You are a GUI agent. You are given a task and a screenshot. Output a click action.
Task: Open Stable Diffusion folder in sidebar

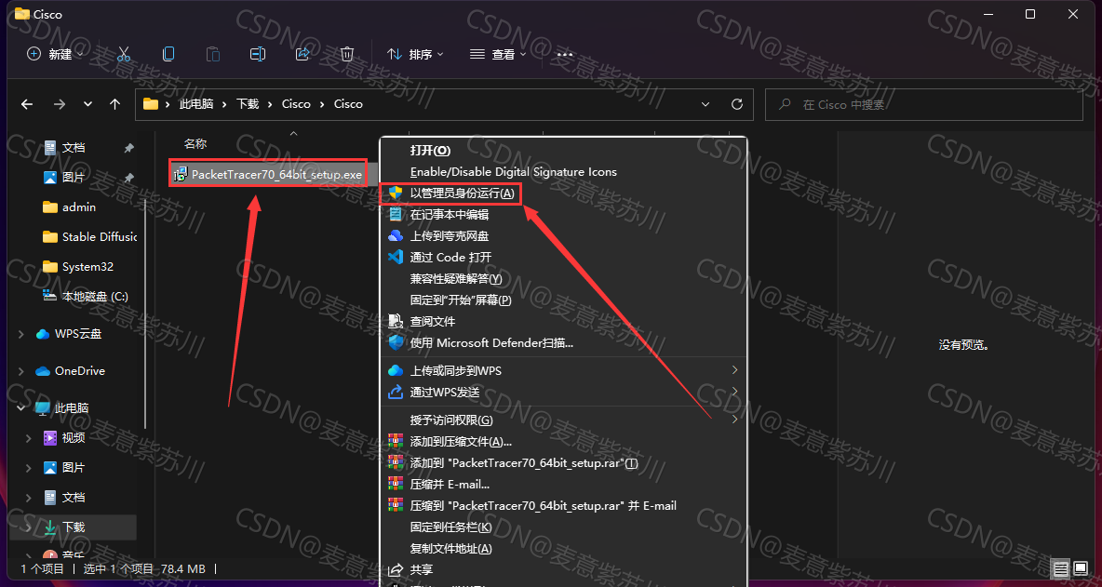click(99, 236)
